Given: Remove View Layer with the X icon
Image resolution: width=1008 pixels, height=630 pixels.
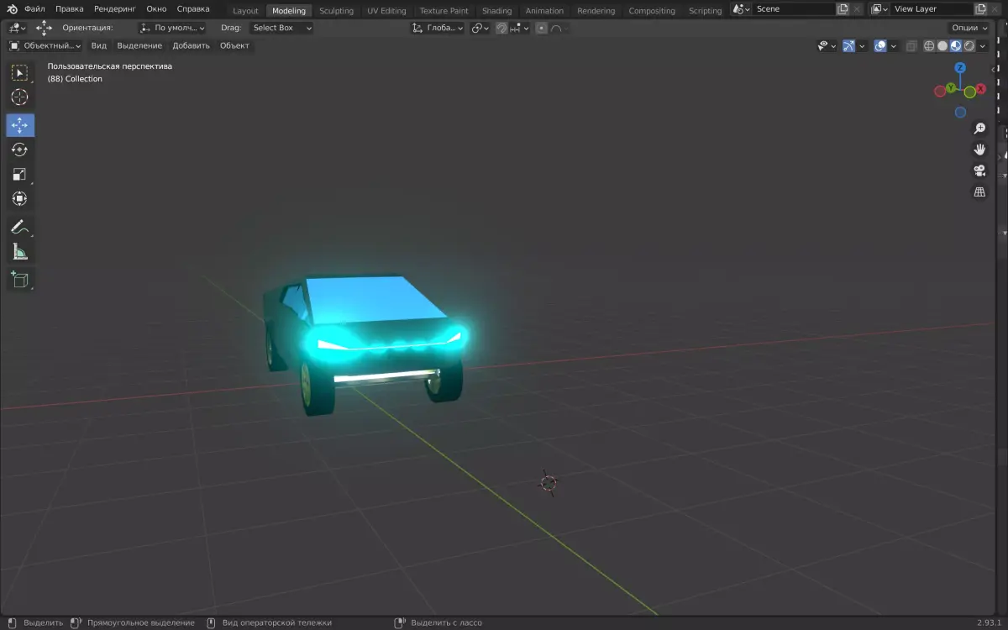Looking at the screenshot, I should click(x=996, y=9).
